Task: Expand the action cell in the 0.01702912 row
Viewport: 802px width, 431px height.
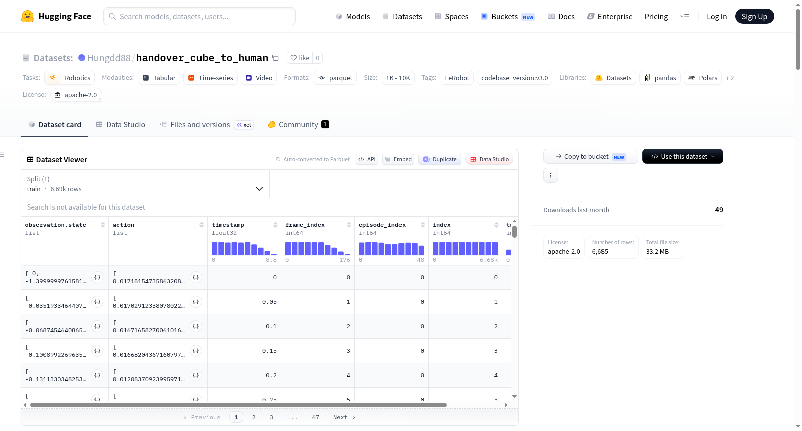Action: tap(196, 302)
